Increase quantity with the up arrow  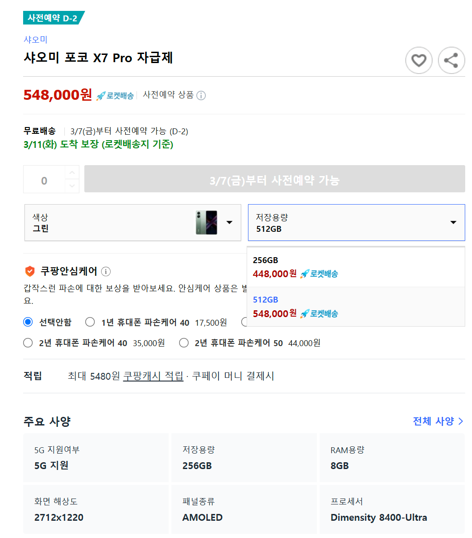pyautogui.click(x=72, y=172)
